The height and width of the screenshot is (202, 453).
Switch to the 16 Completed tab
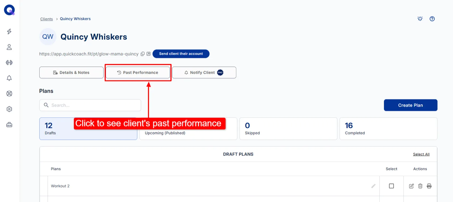click(388, 129)
